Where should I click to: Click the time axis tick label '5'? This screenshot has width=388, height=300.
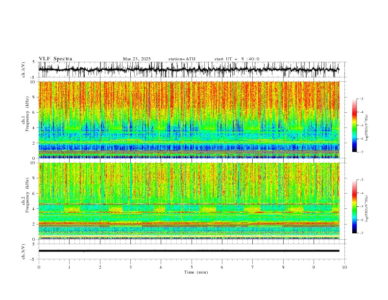coord(192,267)
